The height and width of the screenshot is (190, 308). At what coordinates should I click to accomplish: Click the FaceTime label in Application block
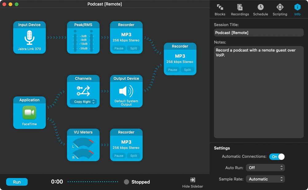point(30,124)
